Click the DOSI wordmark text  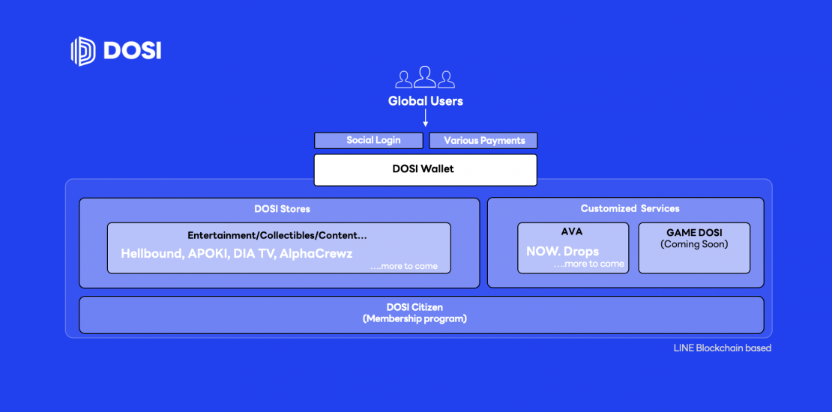[132, 52]
